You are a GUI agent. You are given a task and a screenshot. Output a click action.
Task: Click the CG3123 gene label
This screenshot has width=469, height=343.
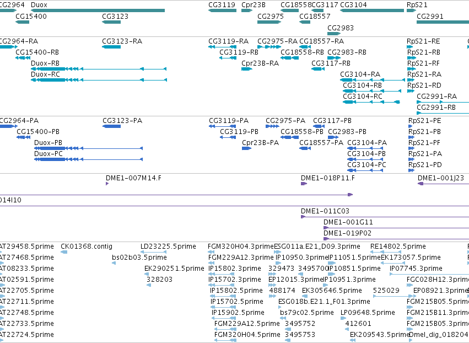point(115,16)
